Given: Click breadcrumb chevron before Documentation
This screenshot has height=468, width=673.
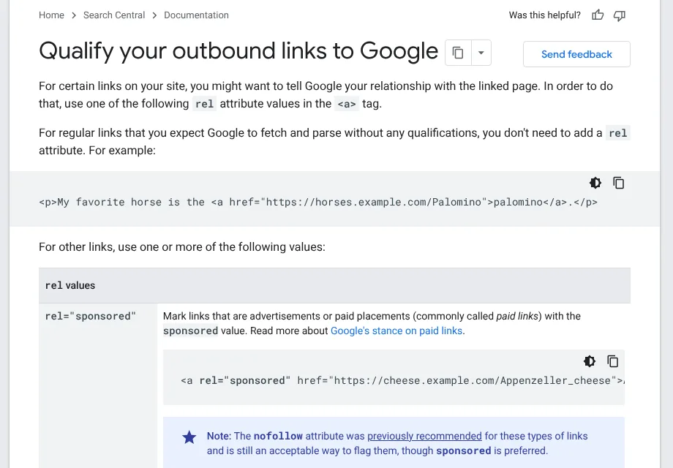Looking at the screenshot, I should [154, 15].
